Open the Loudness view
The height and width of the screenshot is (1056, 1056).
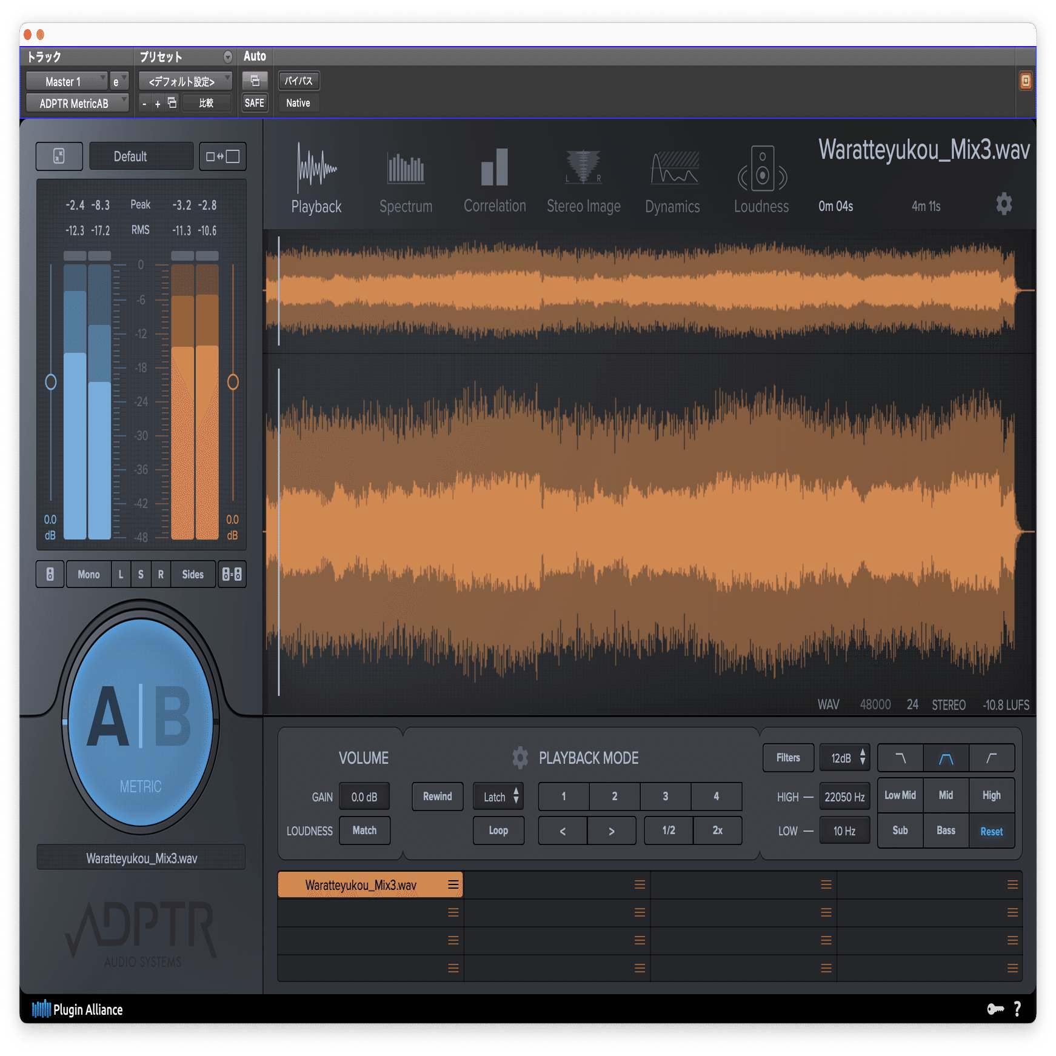pyautogui.click(x=761, y=179)
